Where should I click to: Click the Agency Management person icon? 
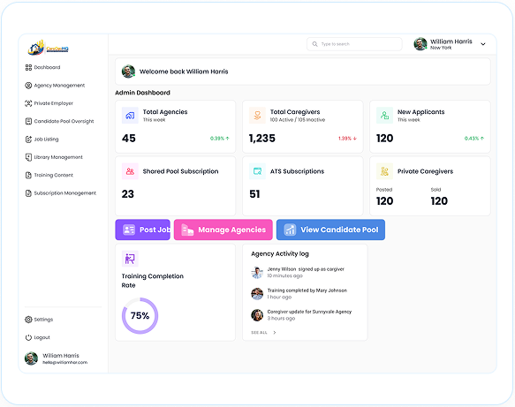click(28, 86)
